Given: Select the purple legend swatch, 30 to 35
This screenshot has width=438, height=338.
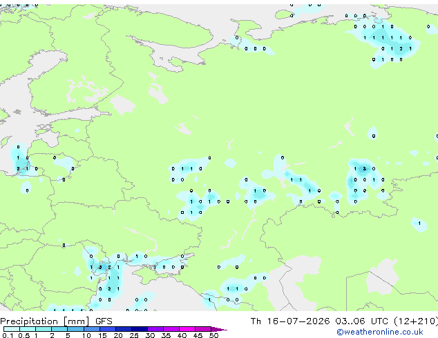Looking at the screenshot, I should (x=155, y=329).
